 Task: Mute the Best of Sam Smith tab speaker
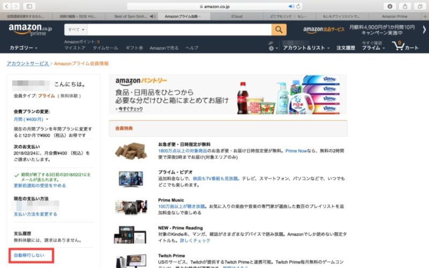152,17
